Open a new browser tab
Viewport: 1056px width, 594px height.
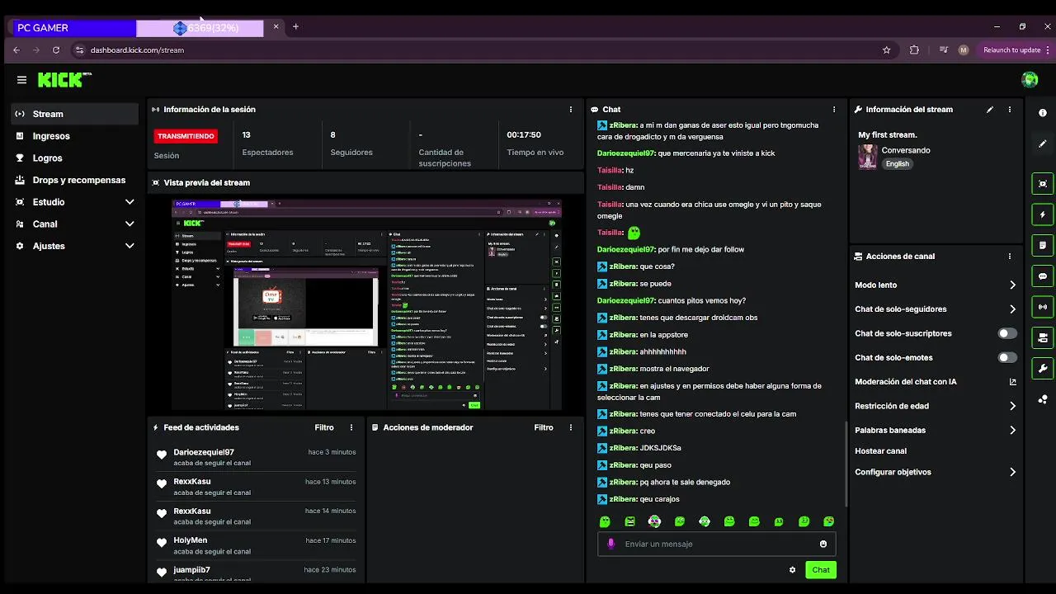pyautogui.click(x=295, y=27)
